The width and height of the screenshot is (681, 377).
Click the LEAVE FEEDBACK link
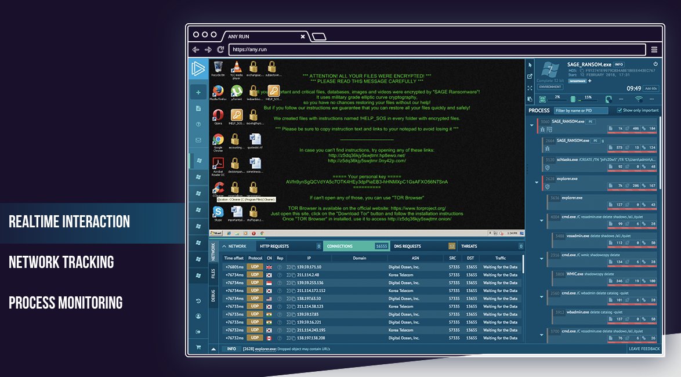coord(644,349)
